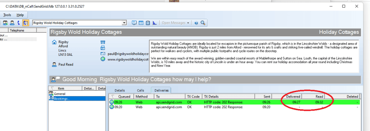Toggle the highlighted phone-list toolbar icon
This screenshot has height=131, width=370.
26,23
